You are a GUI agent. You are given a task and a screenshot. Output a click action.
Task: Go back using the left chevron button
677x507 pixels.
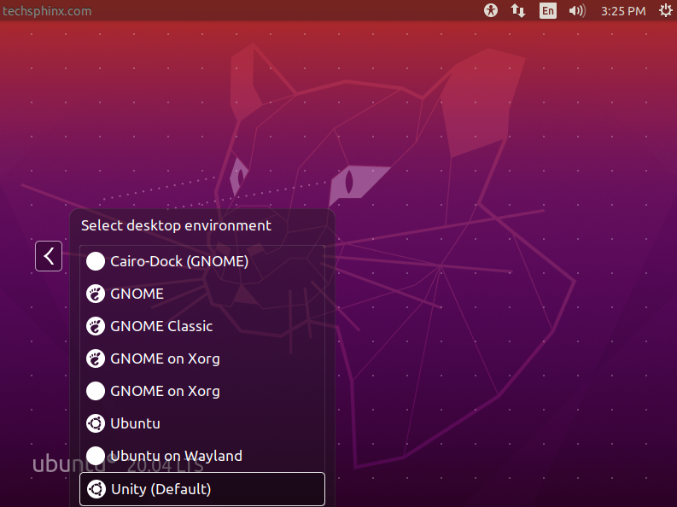click(49, 256)
